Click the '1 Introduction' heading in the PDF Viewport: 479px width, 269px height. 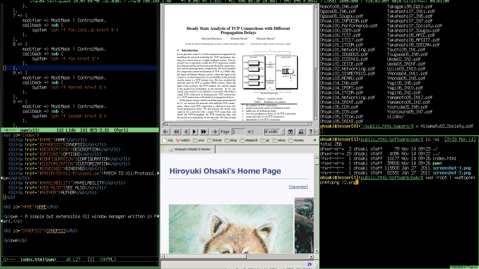pos(187,50)
